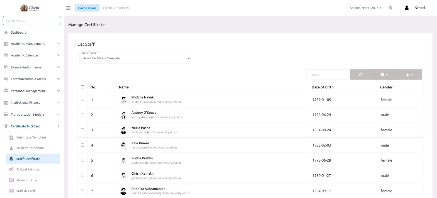Click the Personnel Management briefcase icon
The image size is (437, 198).
pos(6,91)
